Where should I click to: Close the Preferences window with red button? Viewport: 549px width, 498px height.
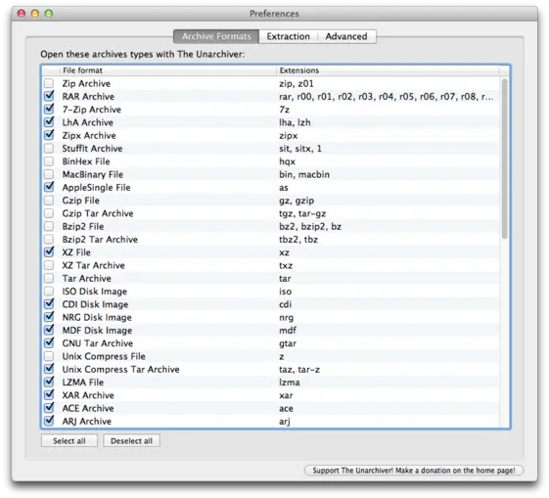click(22, 14)
